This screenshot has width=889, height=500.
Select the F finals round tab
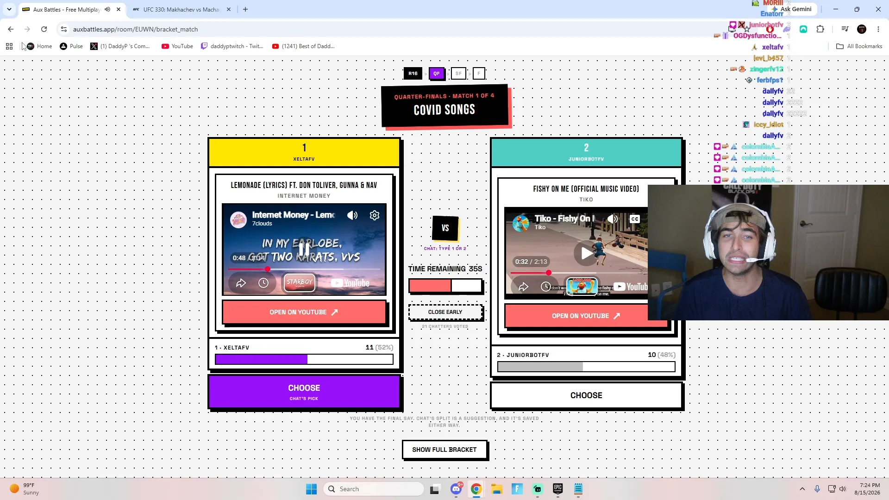pyautogui.click(x=479, y=73)
